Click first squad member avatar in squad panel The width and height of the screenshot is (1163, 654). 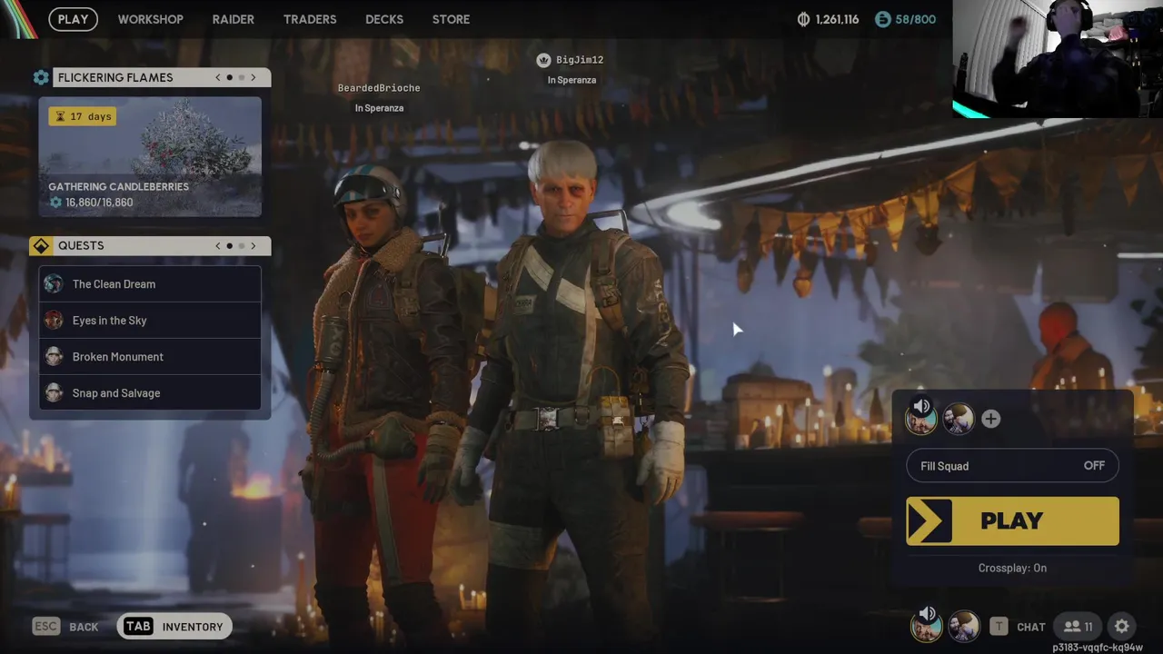point(920,419)
